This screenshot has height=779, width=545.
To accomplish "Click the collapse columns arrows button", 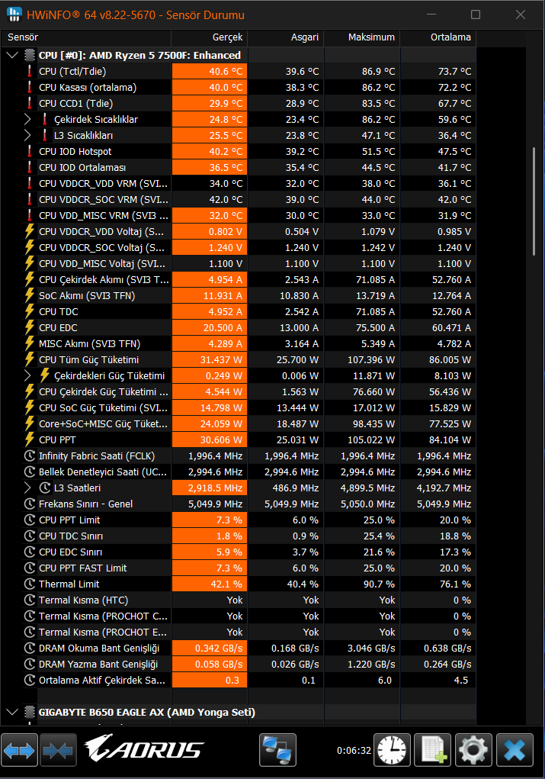I will point(58,750).
